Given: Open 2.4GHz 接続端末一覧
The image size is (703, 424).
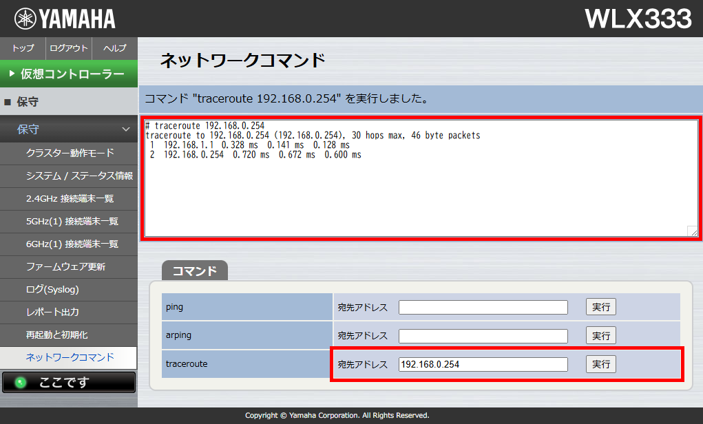Looking at the screenshot, I should tap(69, 198).
